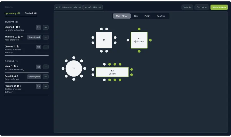Click the Edit Layout button
This screenshot has height=137, width=231.
point(202,7)
